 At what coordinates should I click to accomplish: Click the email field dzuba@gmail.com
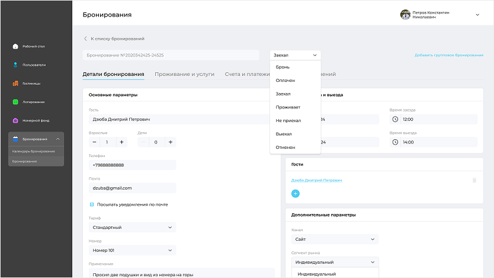tap(132, 188)
